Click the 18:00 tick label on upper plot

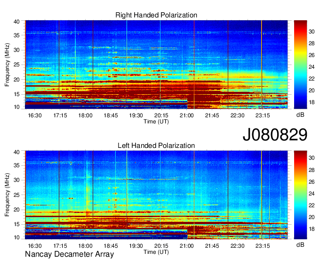coord(85,115)
